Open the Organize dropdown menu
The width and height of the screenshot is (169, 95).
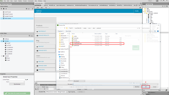point(61,31)
